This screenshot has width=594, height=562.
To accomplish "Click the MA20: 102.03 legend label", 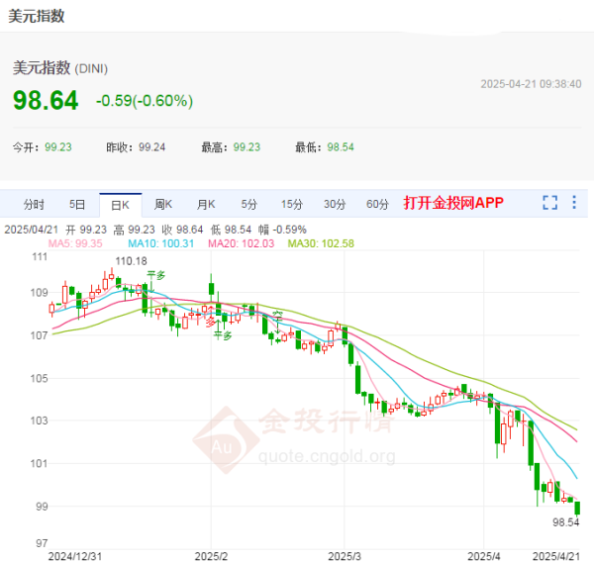I will point(241,243).
